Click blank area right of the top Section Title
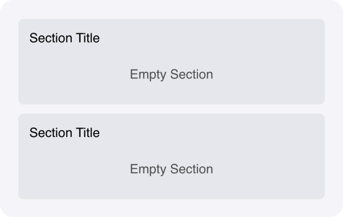 click(x=210, y=38)
